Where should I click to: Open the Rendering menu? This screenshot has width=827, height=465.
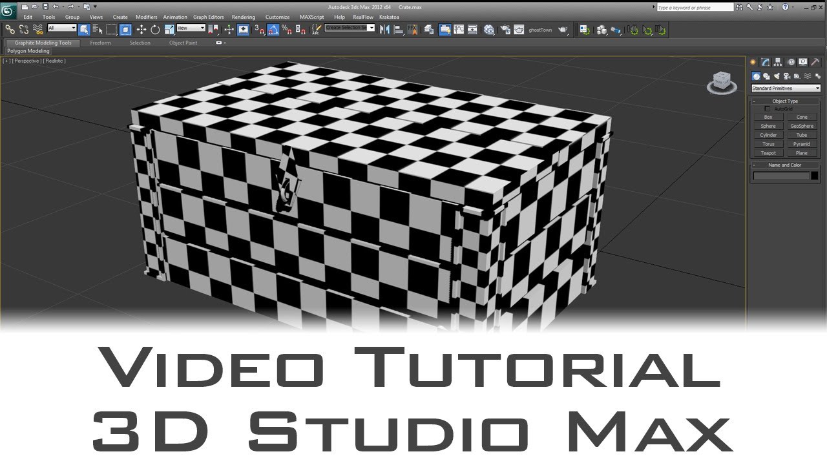[244, 17]
